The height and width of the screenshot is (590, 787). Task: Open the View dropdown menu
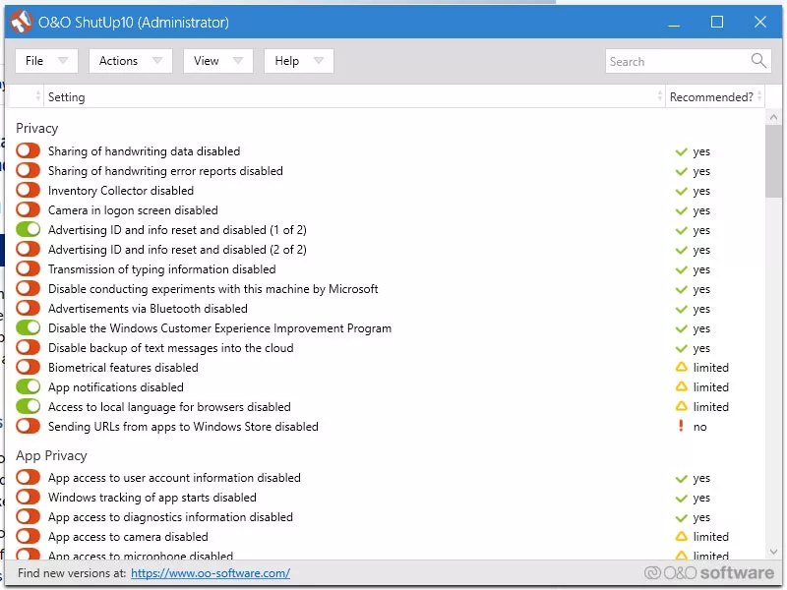pos(217,61)
